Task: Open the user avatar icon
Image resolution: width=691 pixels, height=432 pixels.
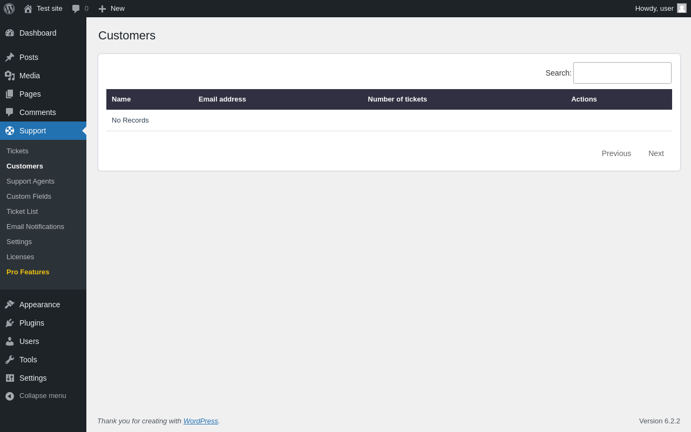Action: (682, 8)
